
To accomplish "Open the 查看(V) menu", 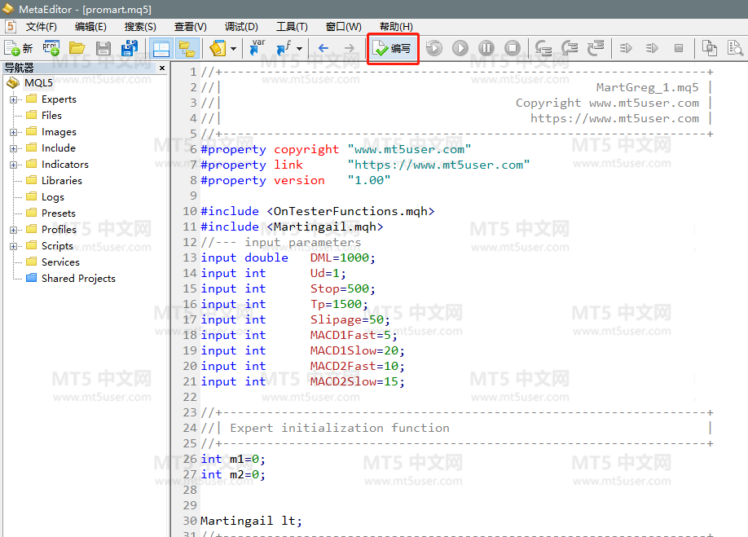I will (x=191, y=27).
